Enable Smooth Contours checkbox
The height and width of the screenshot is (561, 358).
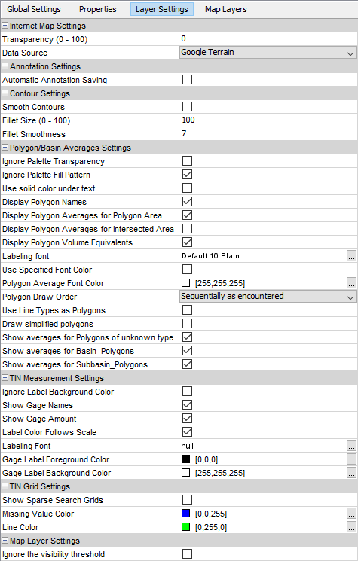coord(187,107)
